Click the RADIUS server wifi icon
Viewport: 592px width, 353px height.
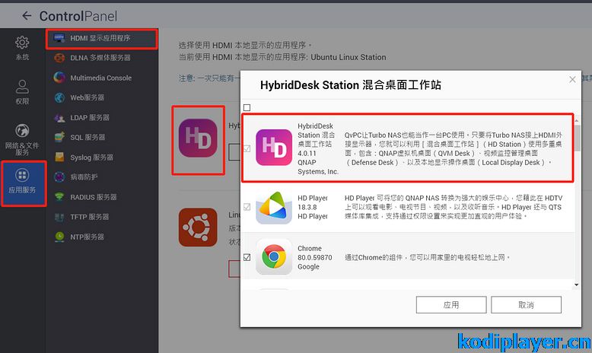tap(59, 197)
